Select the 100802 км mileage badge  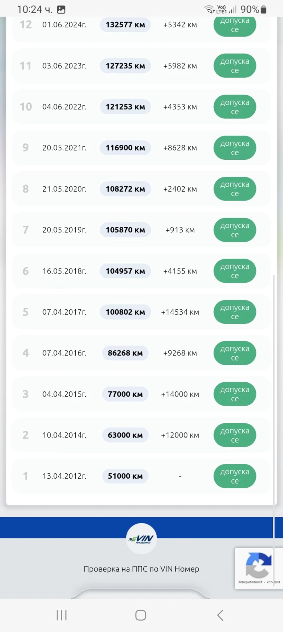click(x=125, y=312)
